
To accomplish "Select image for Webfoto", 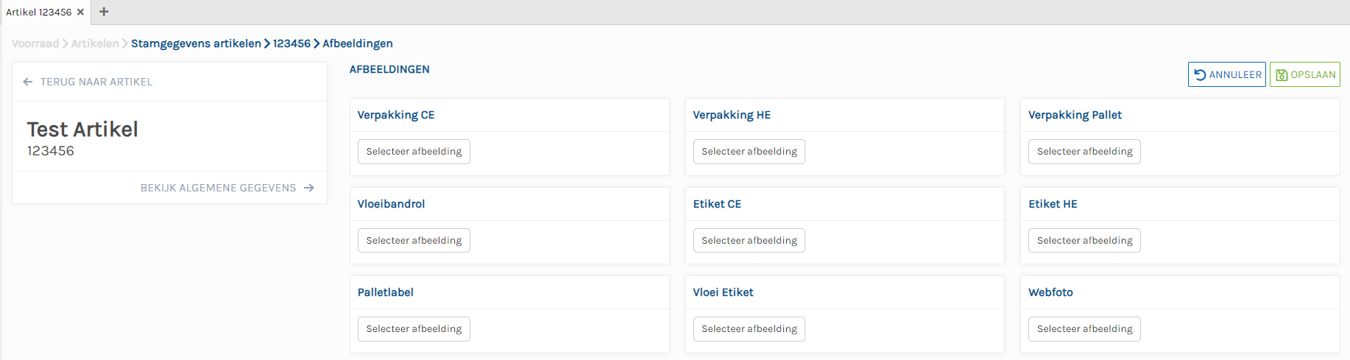I will click(x=1084, y=329).
